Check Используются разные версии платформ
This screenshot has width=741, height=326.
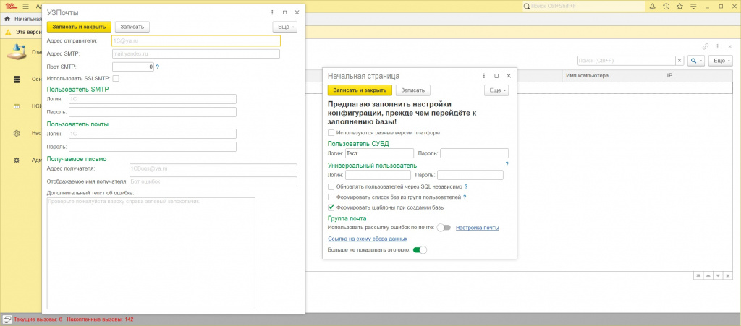[331, 133]
